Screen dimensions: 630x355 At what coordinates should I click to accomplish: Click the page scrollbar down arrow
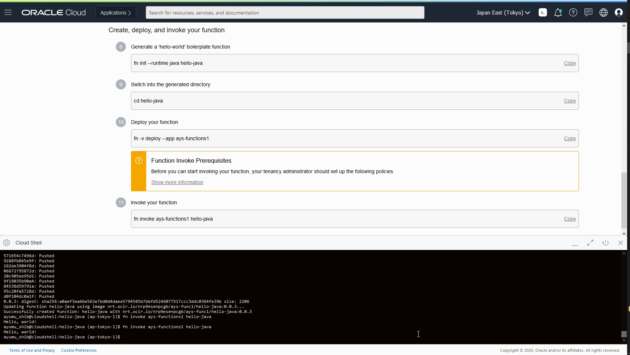point(624,233)
